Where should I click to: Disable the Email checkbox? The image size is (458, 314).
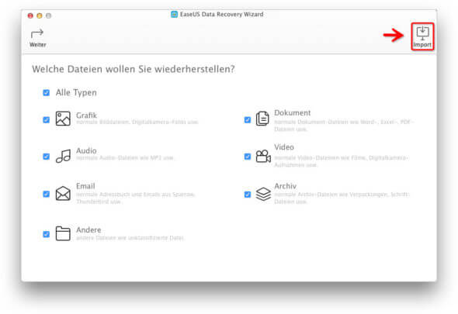[x=46, y=194]
